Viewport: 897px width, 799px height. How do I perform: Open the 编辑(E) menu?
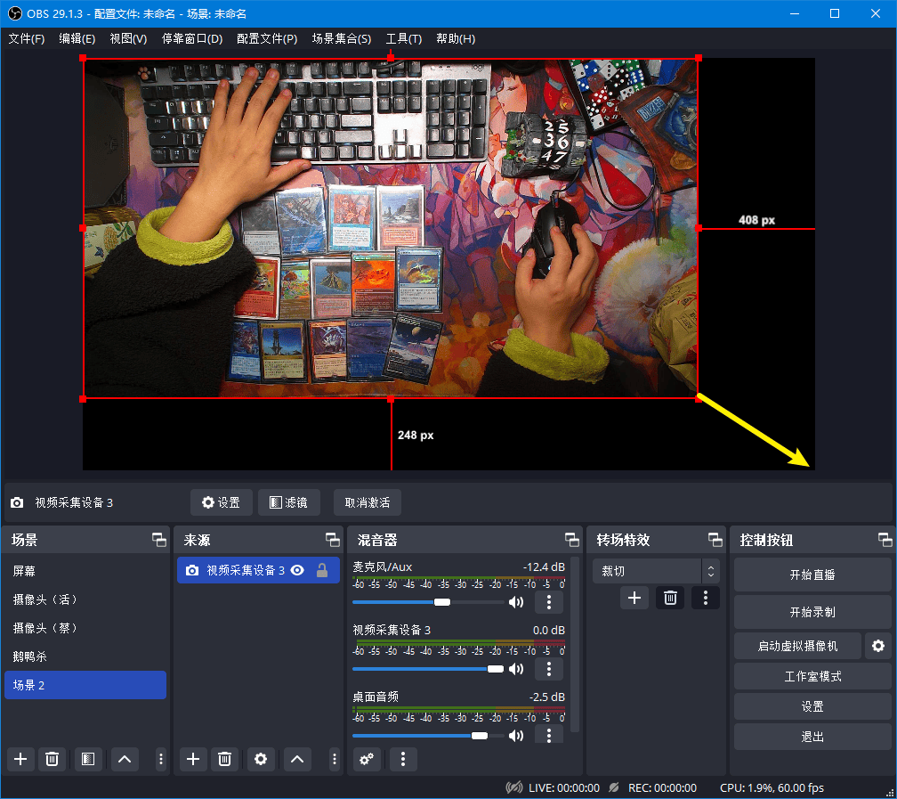click(77, 39)
